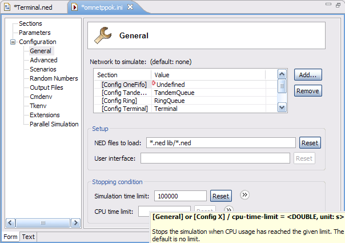
Task: Click the disabled Reset button for User interface
Action: pos(304,158)
